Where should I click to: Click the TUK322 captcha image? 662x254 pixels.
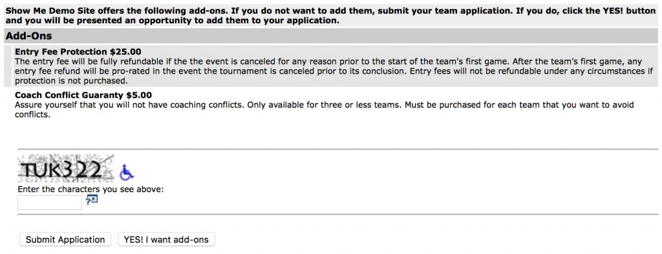coord(66,168)
